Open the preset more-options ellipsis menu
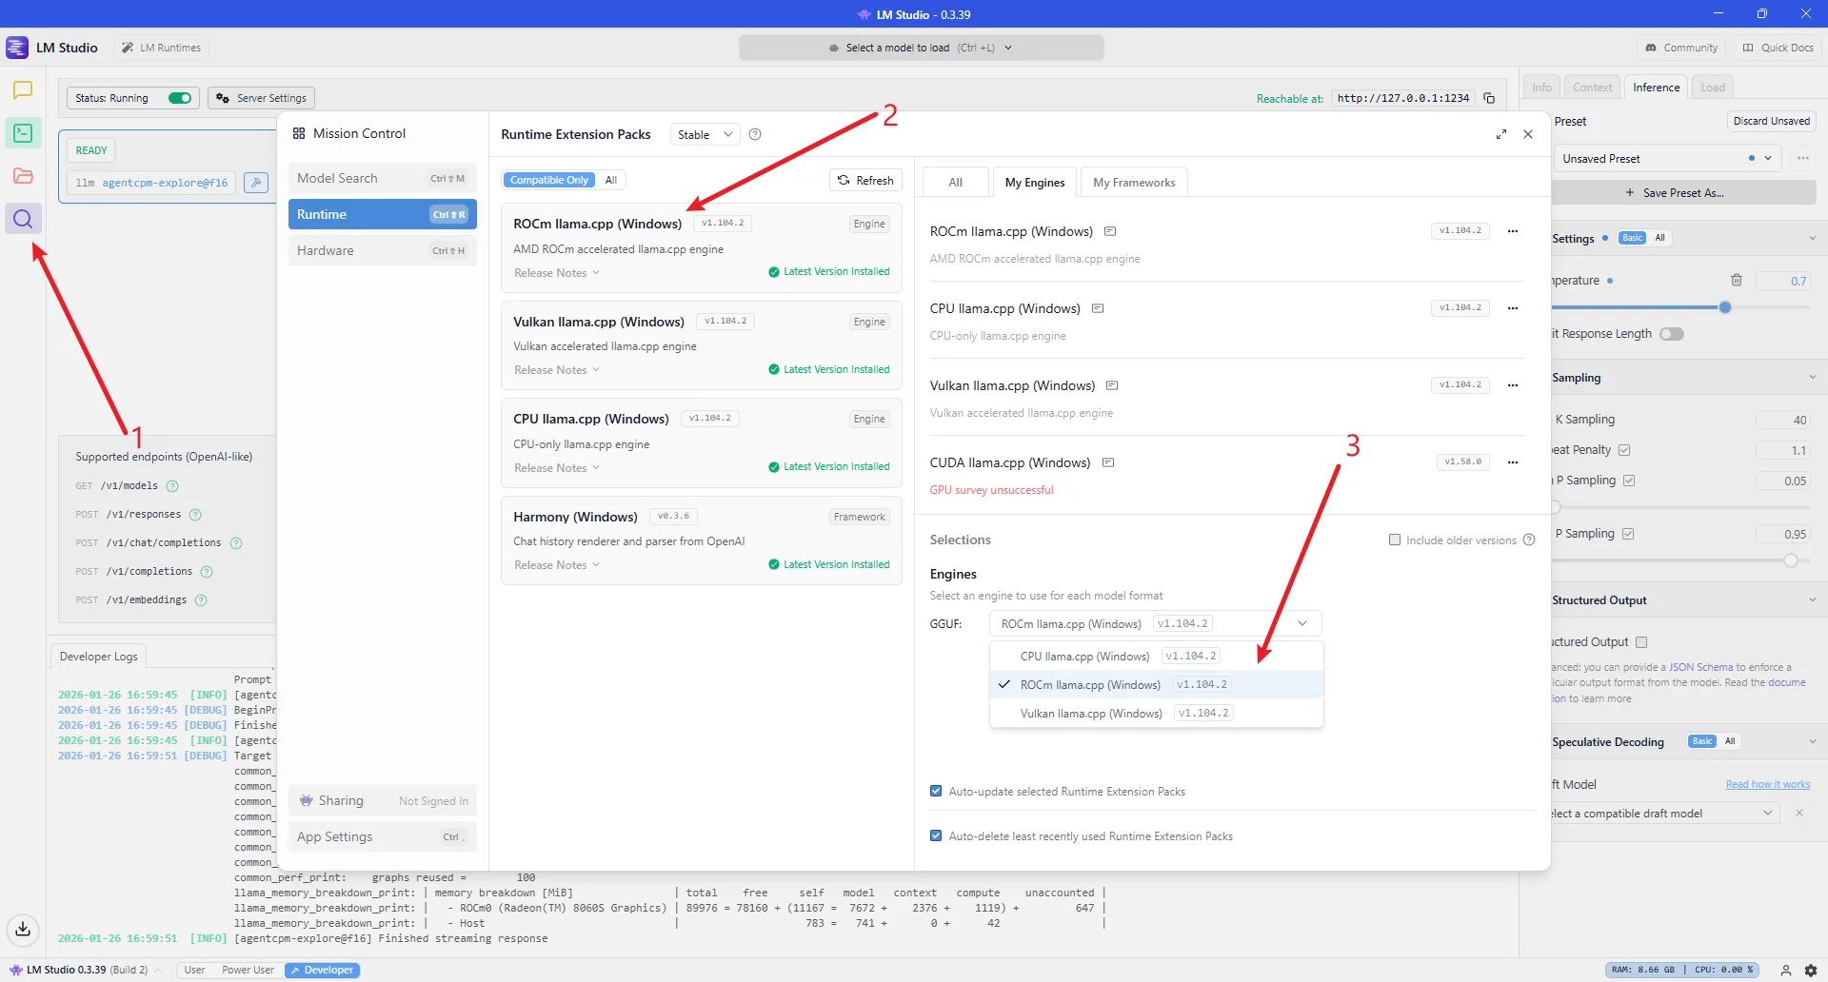The image size is (1828, 982). coord(1803,158)
